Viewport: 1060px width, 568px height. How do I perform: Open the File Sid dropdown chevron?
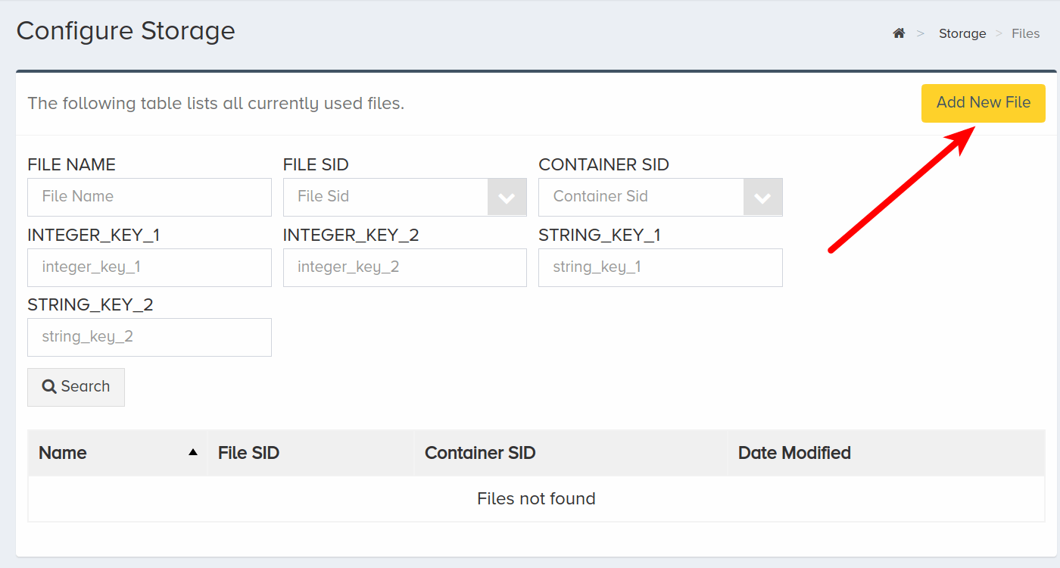coord(507,198)
